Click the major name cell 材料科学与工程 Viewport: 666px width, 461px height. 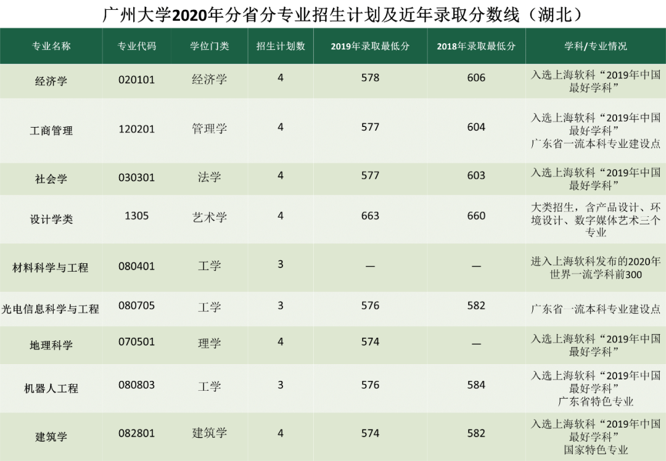click(x=51, y=268)
